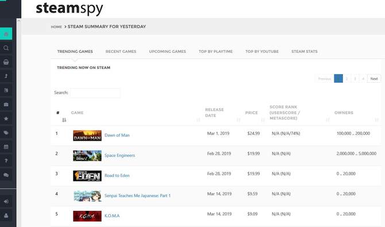The image size is (385, 227).
Task: Open the question mark help icon
Action: coord(6,161)
